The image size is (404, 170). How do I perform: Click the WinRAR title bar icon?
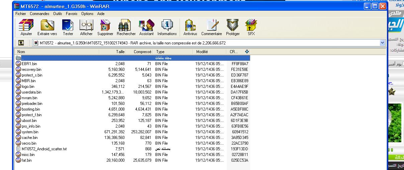(x=17, y=6)
